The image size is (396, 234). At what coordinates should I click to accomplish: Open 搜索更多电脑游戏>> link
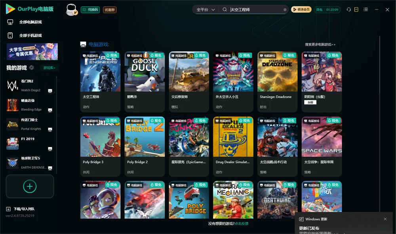tap(320, 45)
